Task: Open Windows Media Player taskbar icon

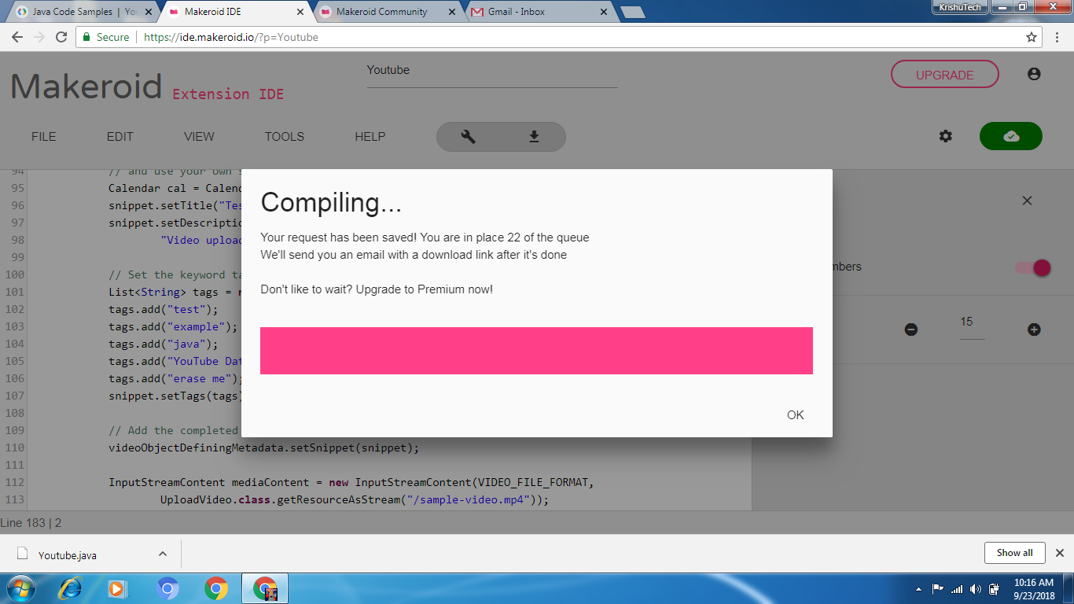Action: 117,588
